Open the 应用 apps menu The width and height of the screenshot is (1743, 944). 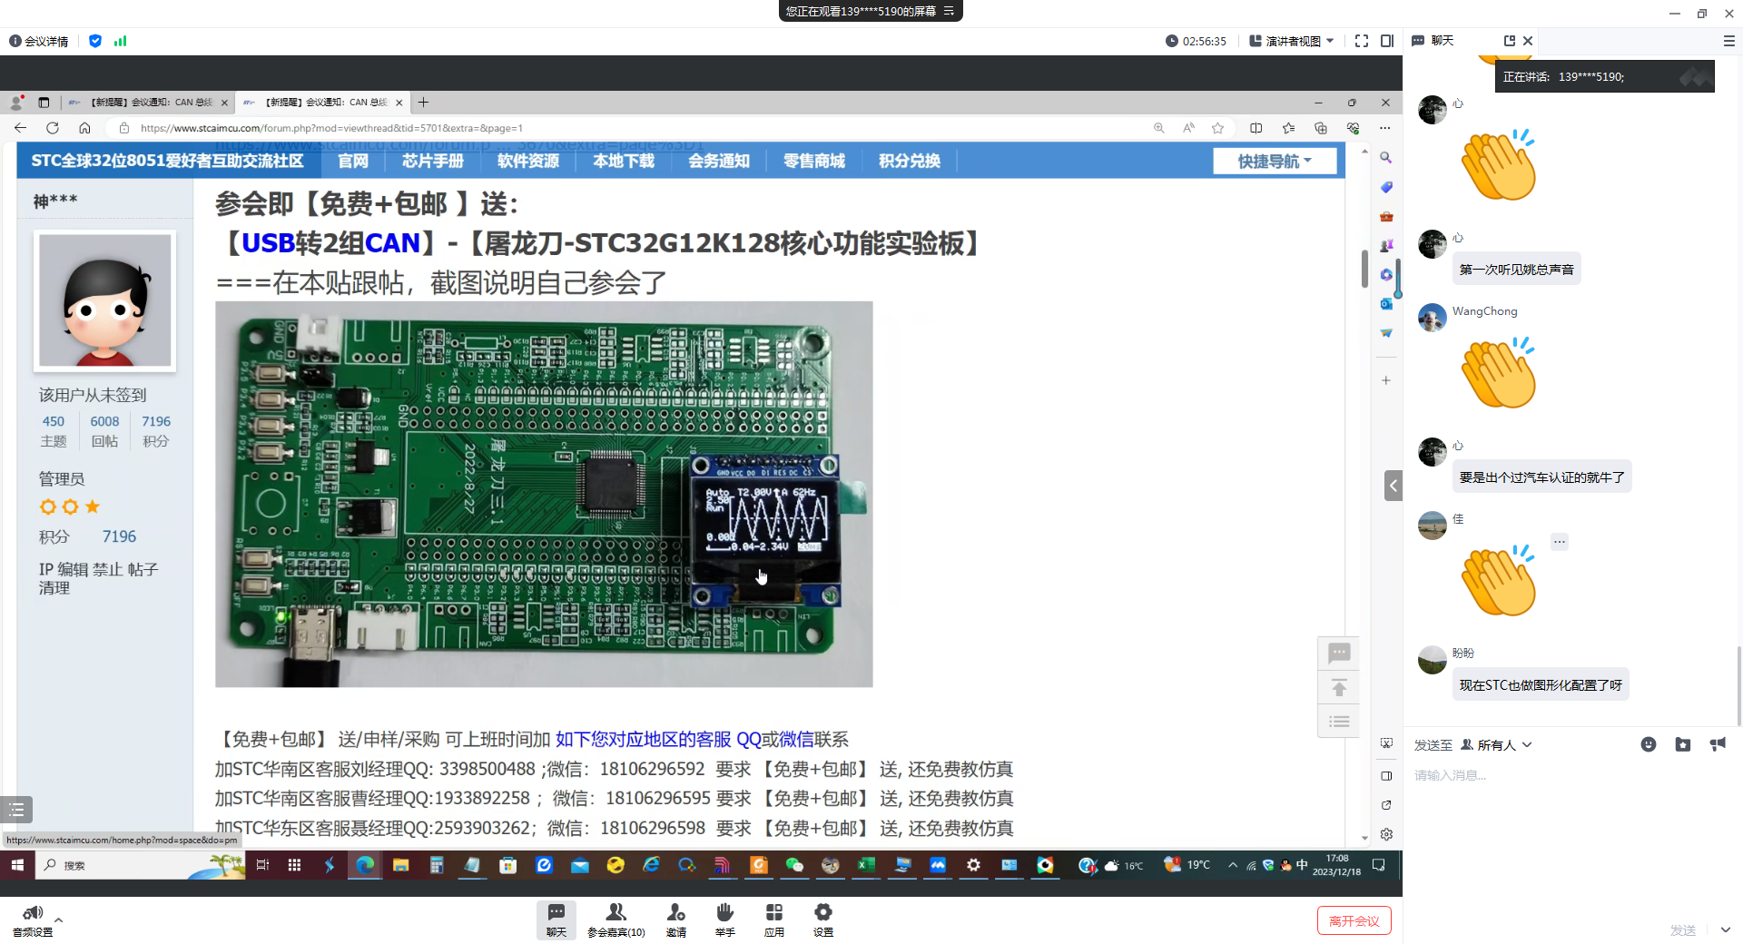point(773,920)
